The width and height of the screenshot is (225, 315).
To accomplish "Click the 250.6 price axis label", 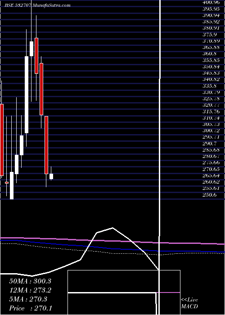I will (x=210, y=195).
